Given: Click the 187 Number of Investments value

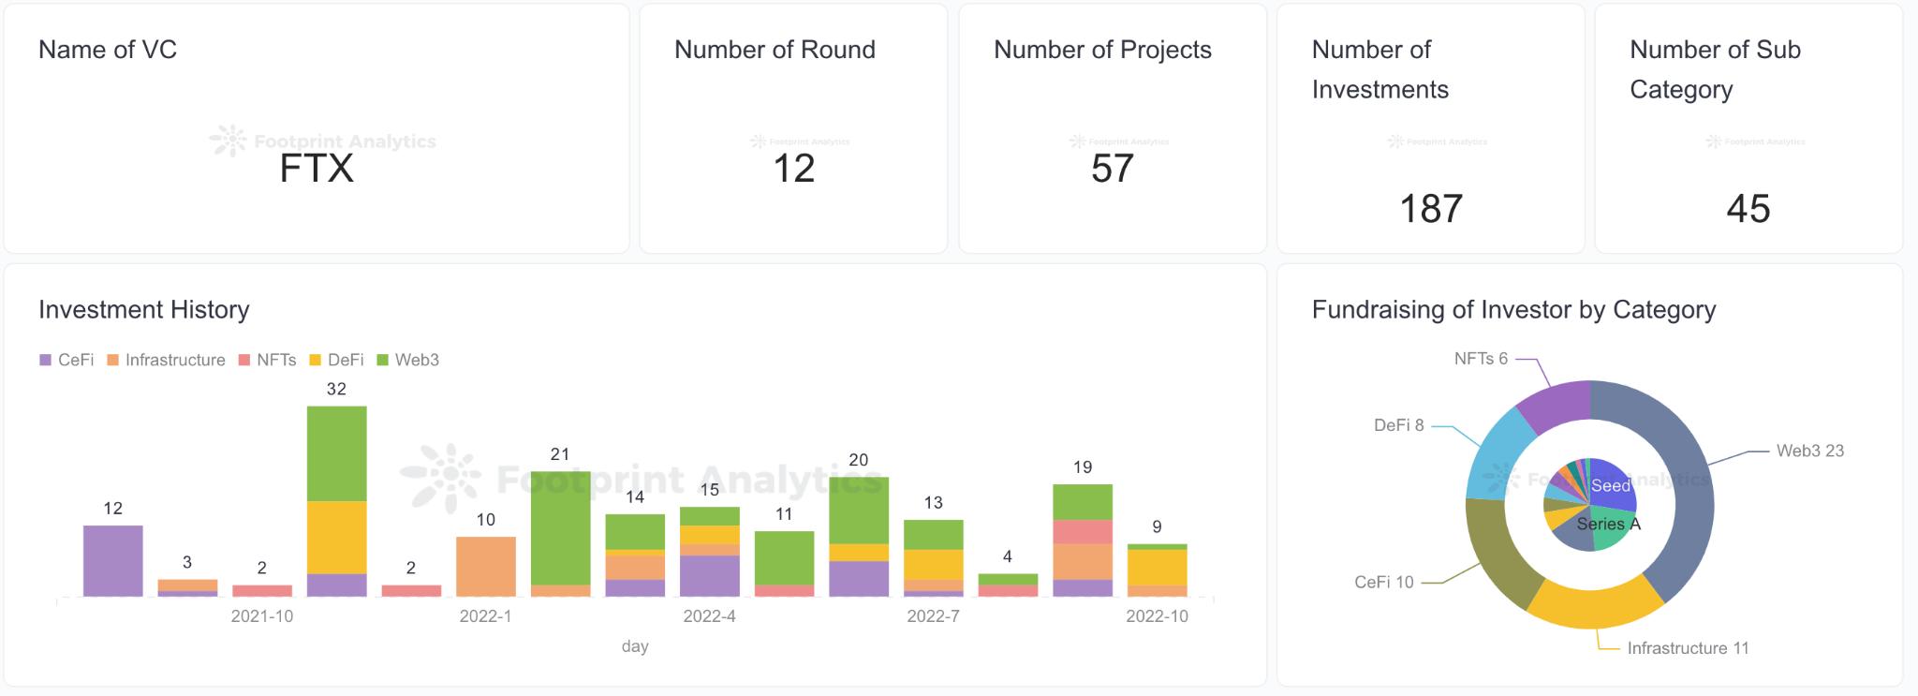Looking at the screenshot, I should 1430,208.
